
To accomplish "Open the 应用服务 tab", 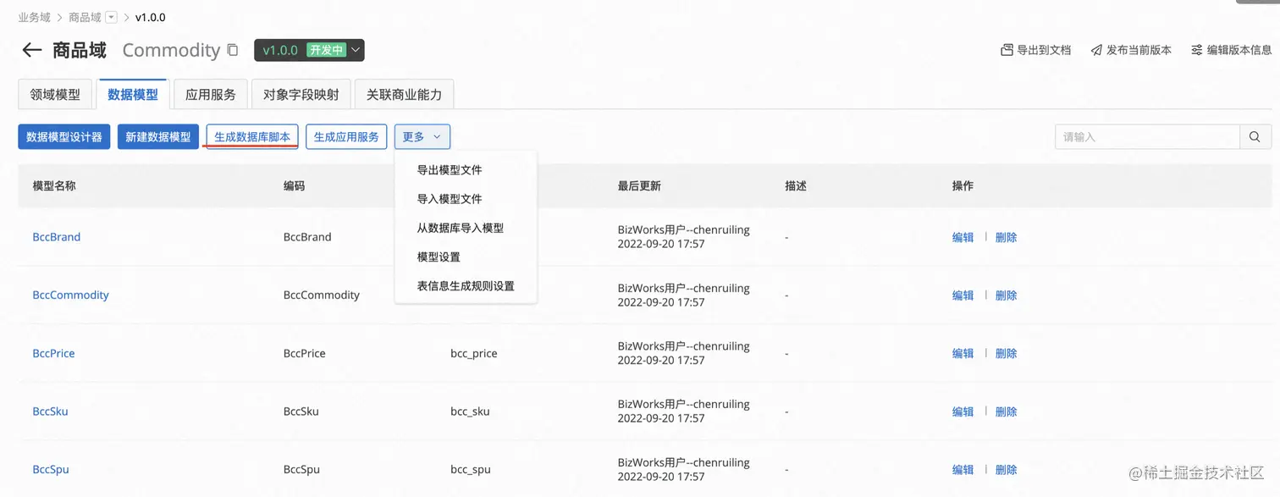I will point(211,94).
